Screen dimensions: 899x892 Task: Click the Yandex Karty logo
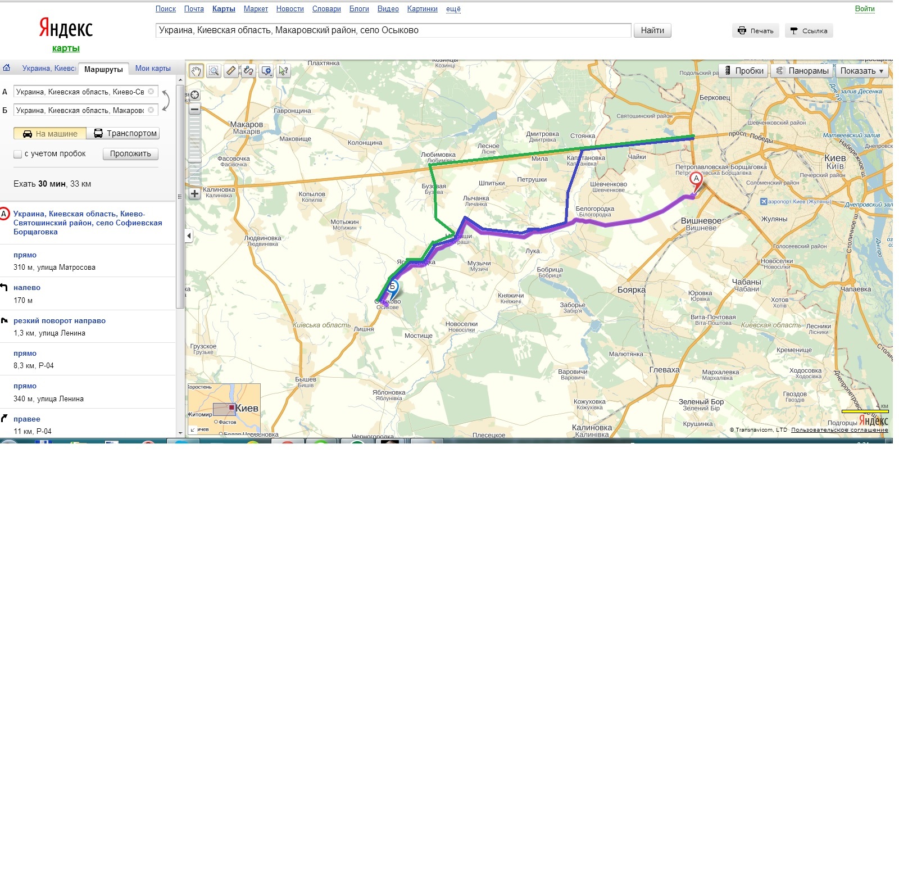tap(66, 34)
